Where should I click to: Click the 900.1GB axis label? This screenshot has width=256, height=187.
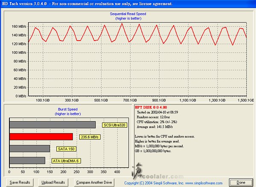[159, 100]
